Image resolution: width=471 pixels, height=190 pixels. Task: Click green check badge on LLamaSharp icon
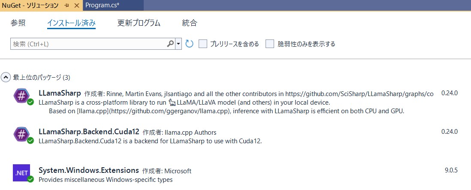click(30, 103)
